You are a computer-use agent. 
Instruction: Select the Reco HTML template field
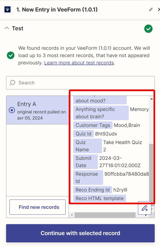click(100, 198)
